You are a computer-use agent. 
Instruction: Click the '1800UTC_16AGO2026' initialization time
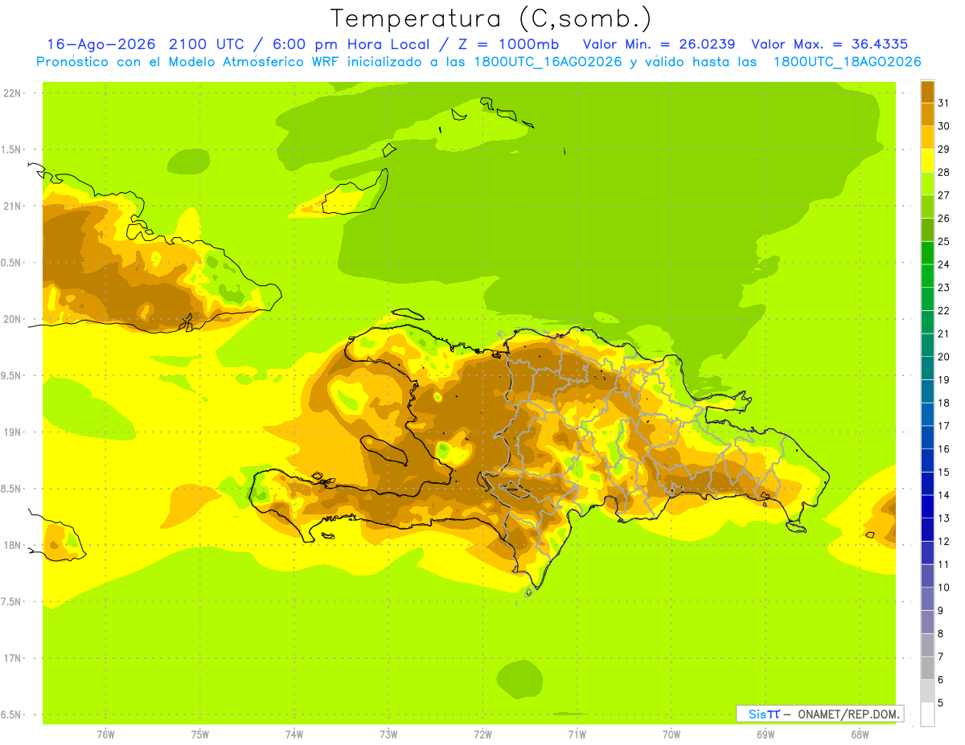click(548, 62)
